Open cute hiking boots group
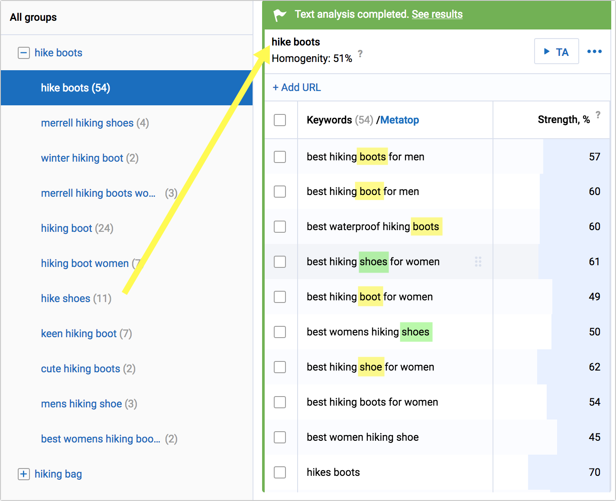The height and width of the screenshot is (501, 616). click(88, 369)
